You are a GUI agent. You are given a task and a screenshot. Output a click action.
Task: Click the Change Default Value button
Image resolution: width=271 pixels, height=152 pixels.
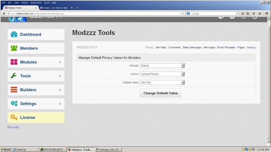[160, 93]
